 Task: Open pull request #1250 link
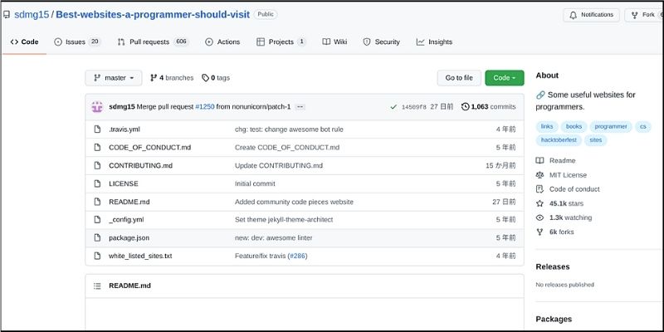(x=204, y=107)
